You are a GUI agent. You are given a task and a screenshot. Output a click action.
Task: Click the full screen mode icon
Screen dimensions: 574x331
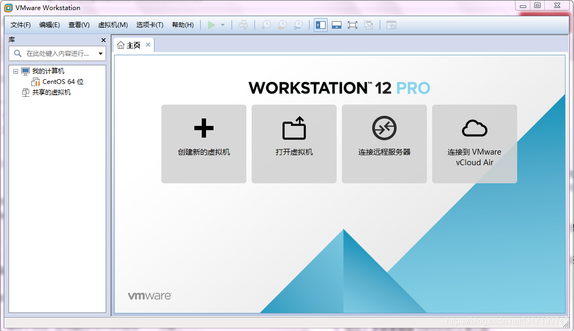click(x=353, y=25)
